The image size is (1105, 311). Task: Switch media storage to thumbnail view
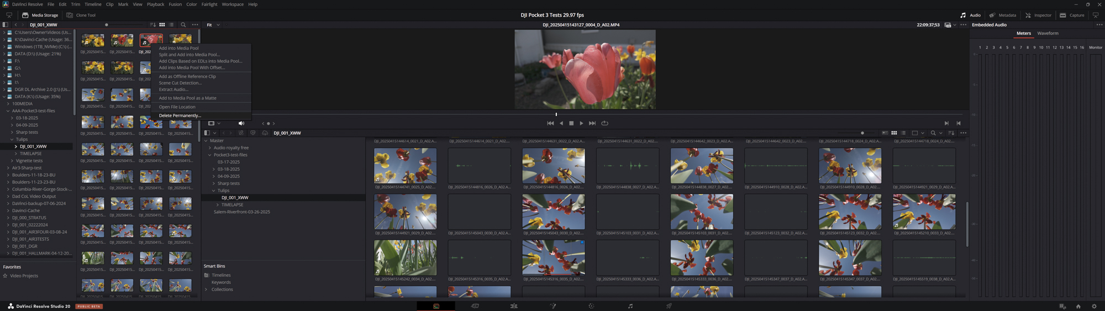coord(162,25)
